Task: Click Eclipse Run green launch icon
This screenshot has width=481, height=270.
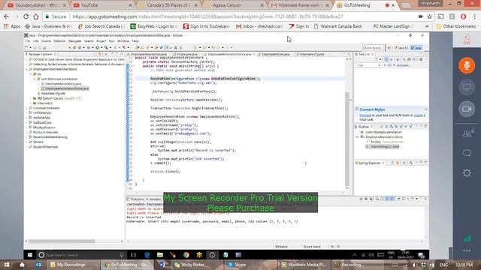Action: click(x=97, y=48)
